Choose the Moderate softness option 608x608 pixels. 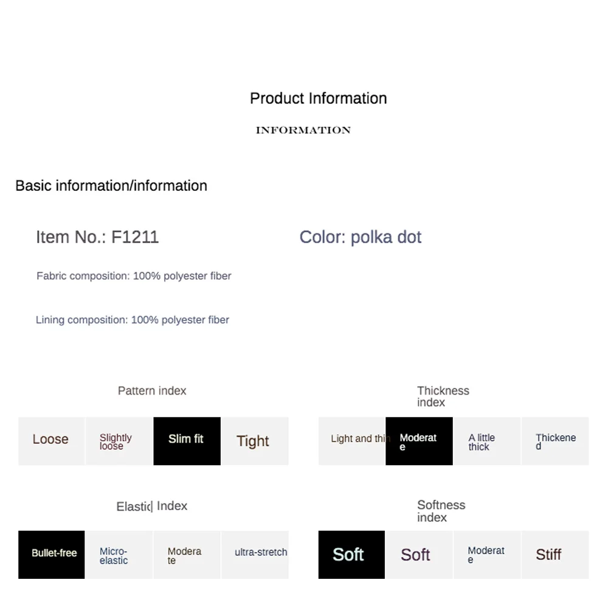point(487,554)
